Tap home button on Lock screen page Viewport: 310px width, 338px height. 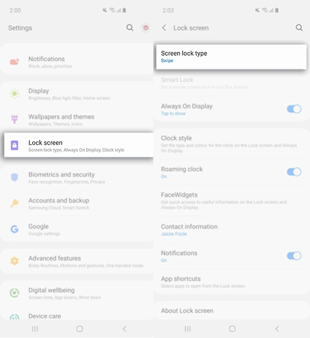click(x=232, y=329)
